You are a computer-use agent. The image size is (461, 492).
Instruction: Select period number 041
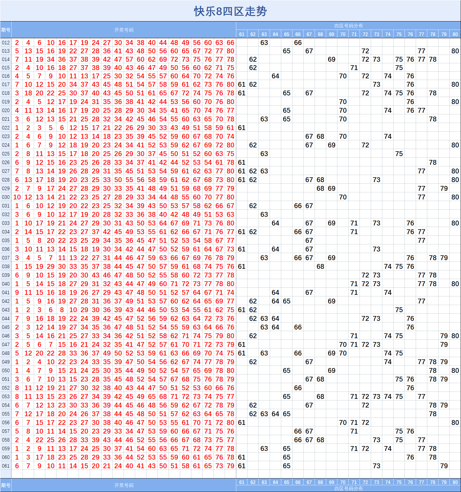(6, 293)
